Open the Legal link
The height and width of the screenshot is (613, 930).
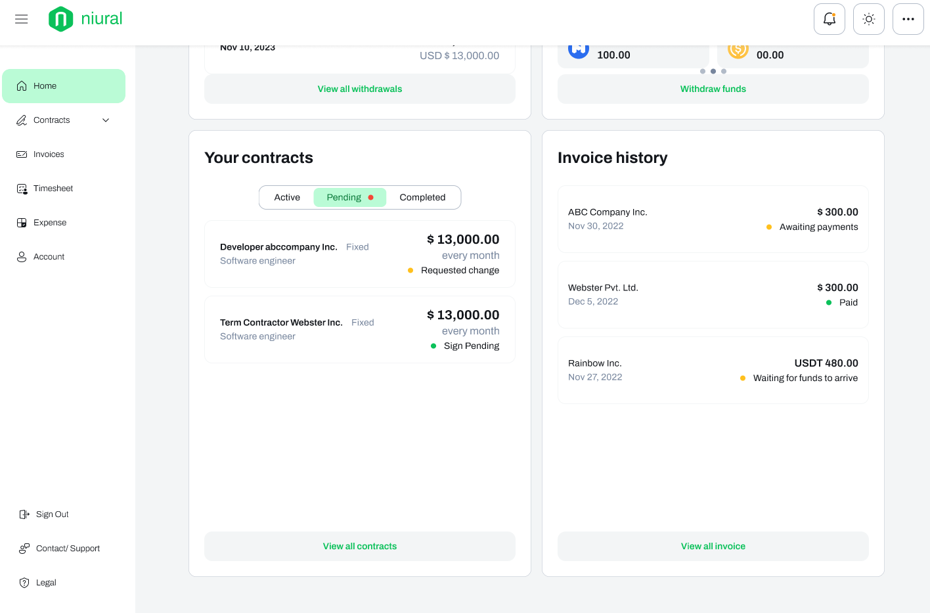46,583
